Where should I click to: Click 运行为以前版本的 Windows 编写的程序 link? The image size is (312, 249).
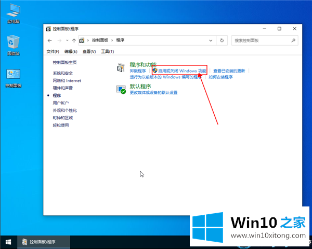pyautogui.click(x=165, y=77)
